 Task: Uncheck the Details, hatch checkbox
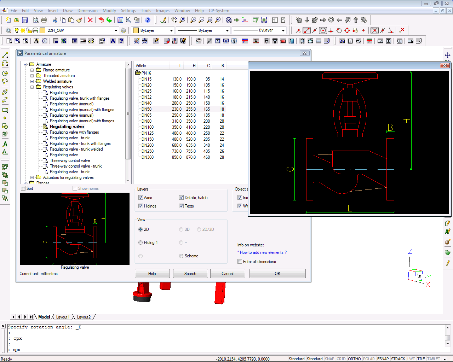pos(181,198)
